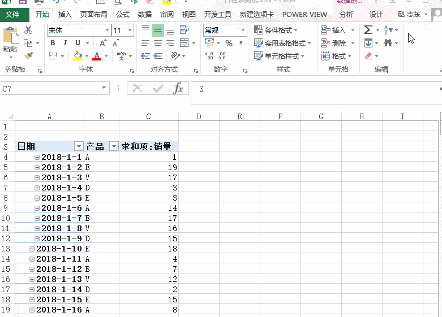Click increase indent icon
The width and height of the screenshot is (442, 317).
pyautogui.click(x=158, y=56)
